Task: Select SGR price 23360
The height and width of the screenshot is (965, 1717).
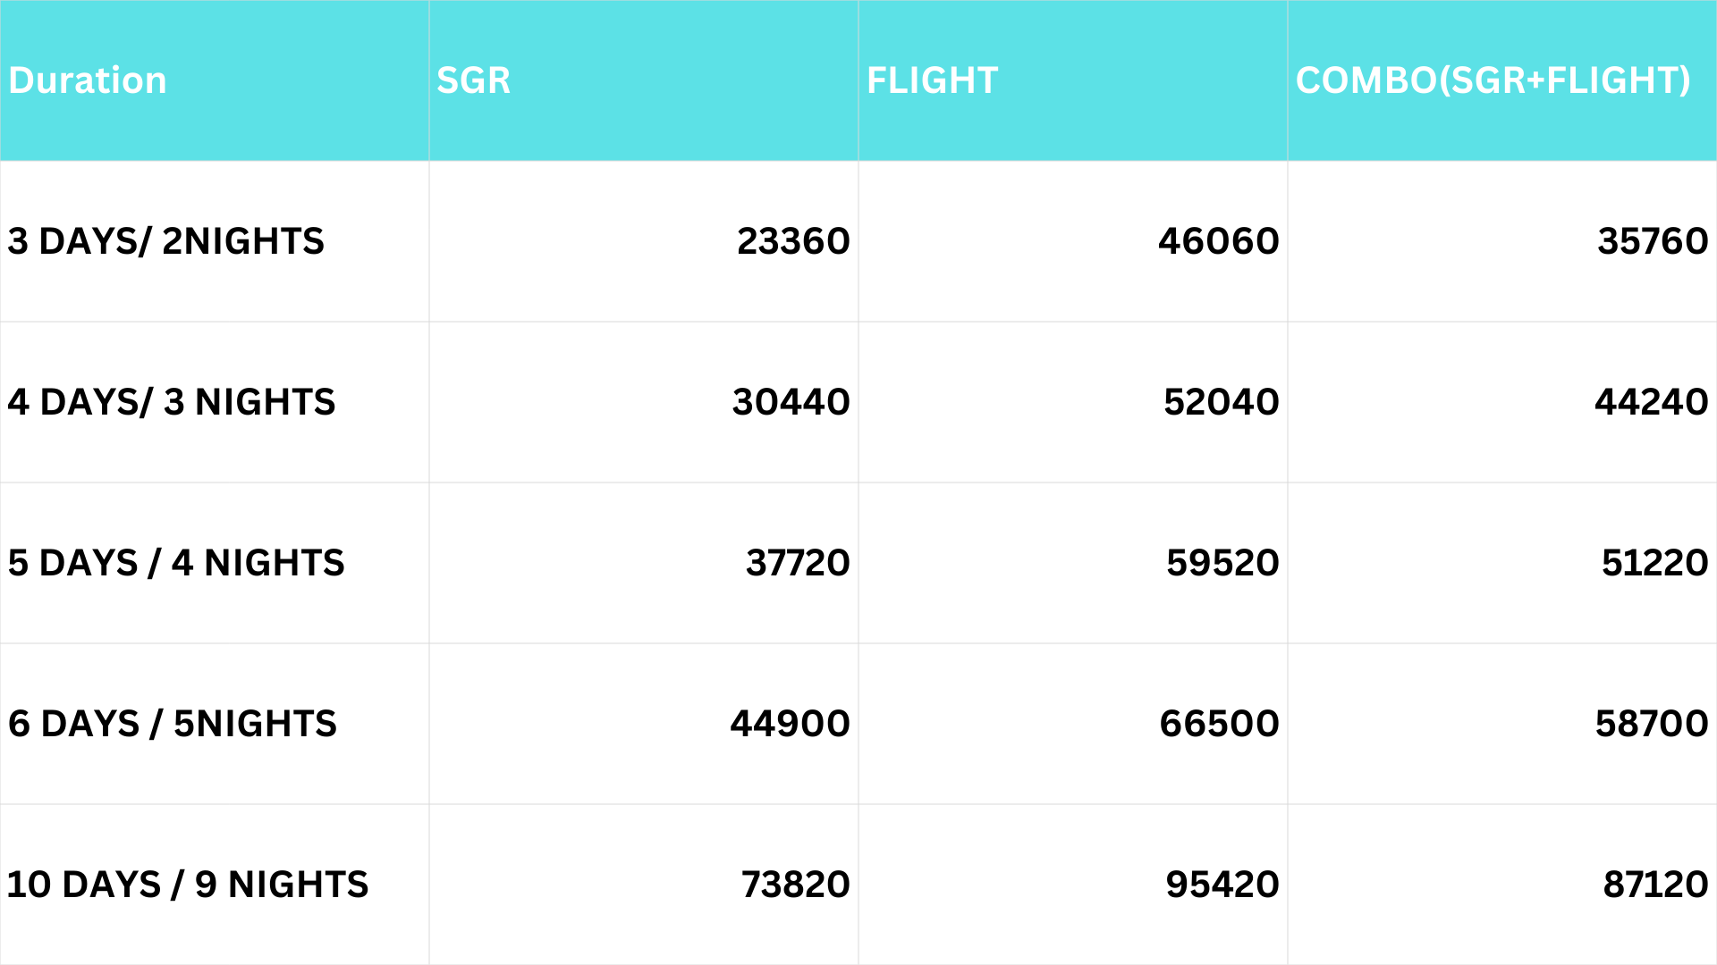Action: pos(793,241)
